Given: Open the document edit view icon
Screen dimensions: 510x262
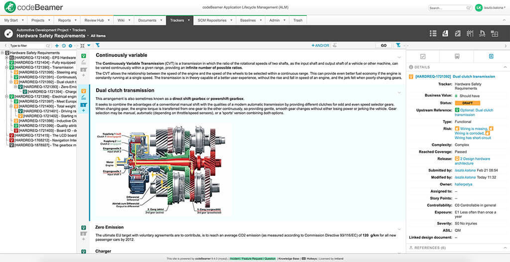Looking at the screenshot, I should coord(458,33).
